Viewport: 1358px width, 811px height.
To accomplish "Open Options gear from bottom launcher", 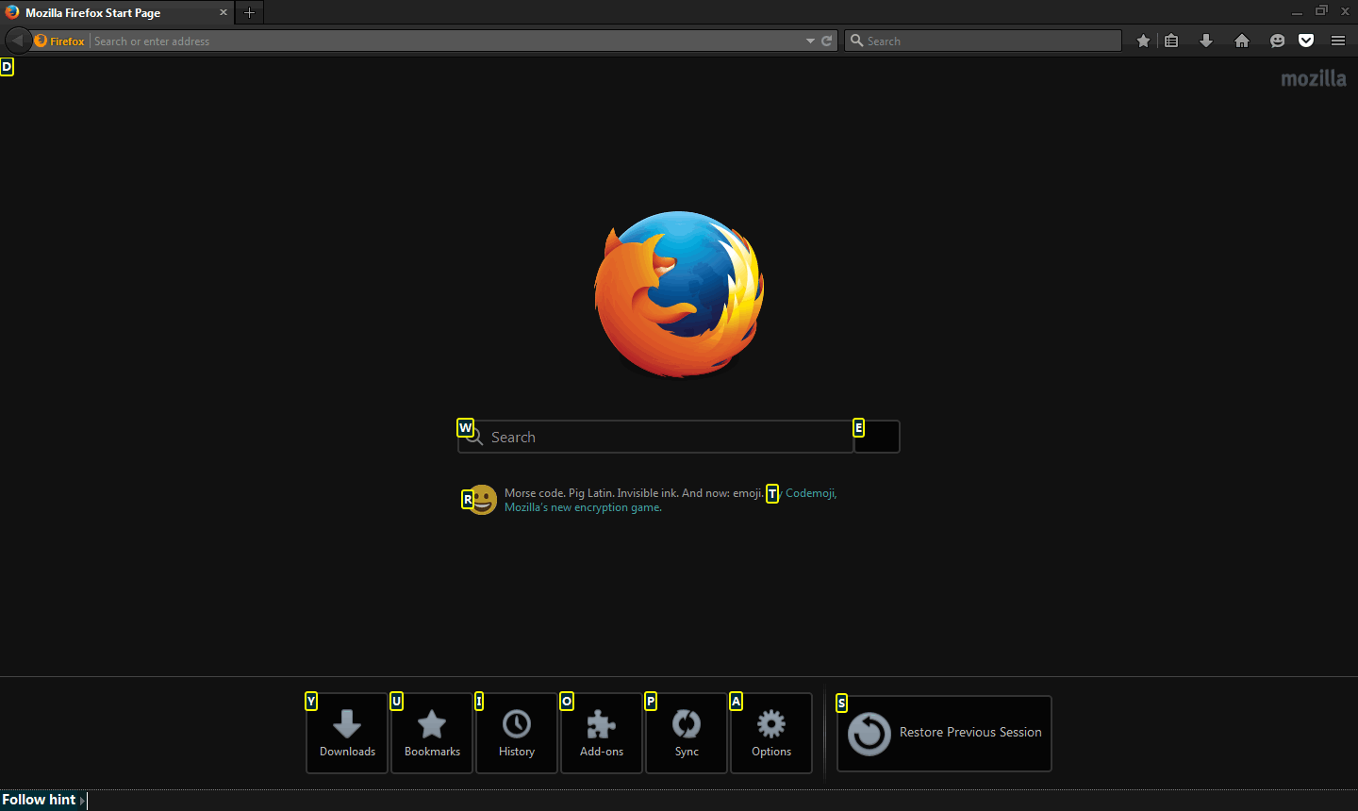I will [x=771, y=733].
